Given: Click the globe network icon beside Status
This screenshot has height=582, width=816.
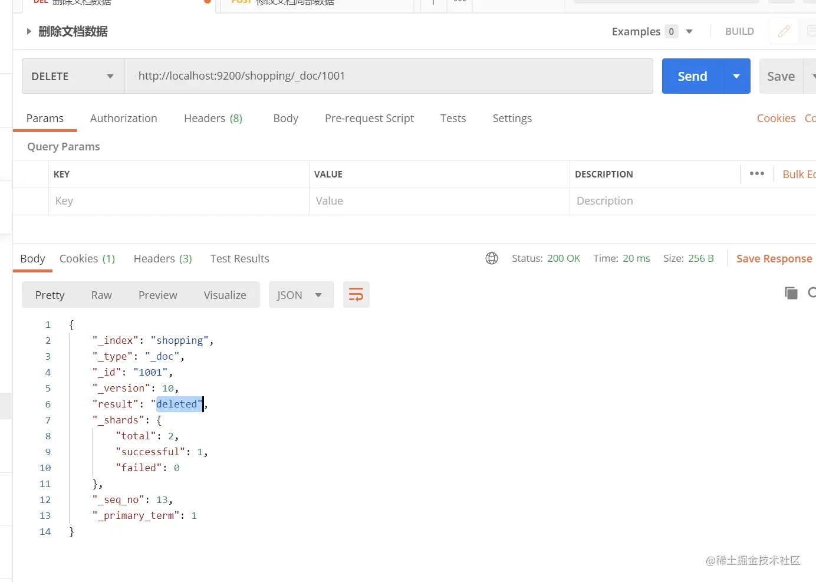Looking at the screenshot, I should [x=492, y=258].
